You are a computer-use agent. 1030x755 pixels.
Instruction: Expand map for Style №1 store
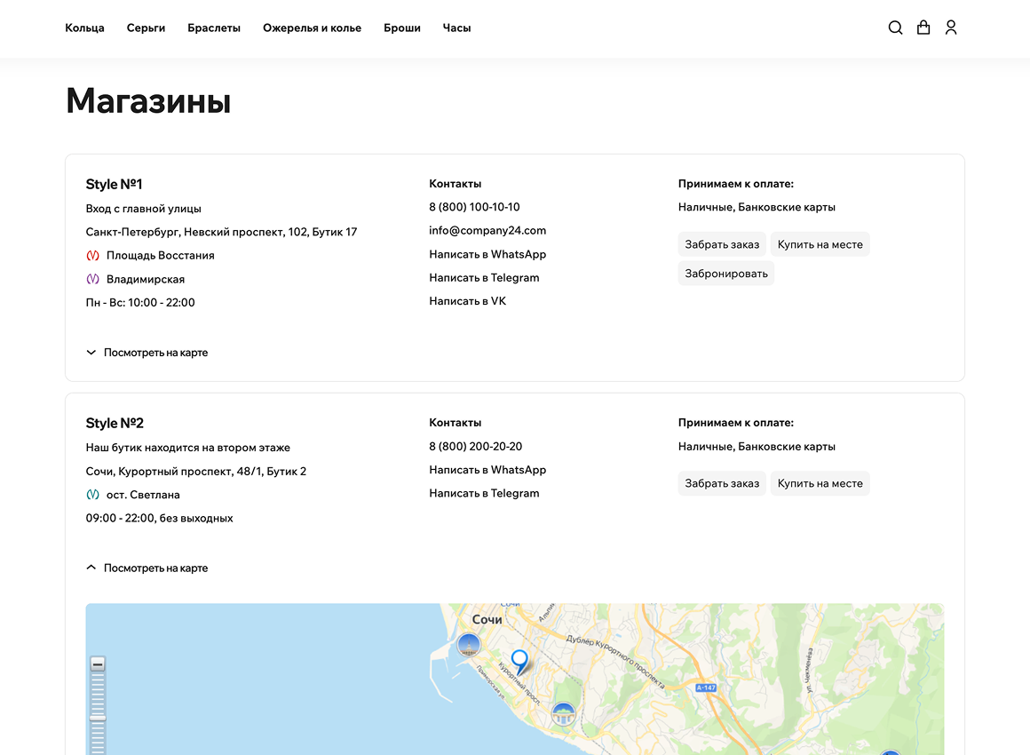tap(147, 353)
